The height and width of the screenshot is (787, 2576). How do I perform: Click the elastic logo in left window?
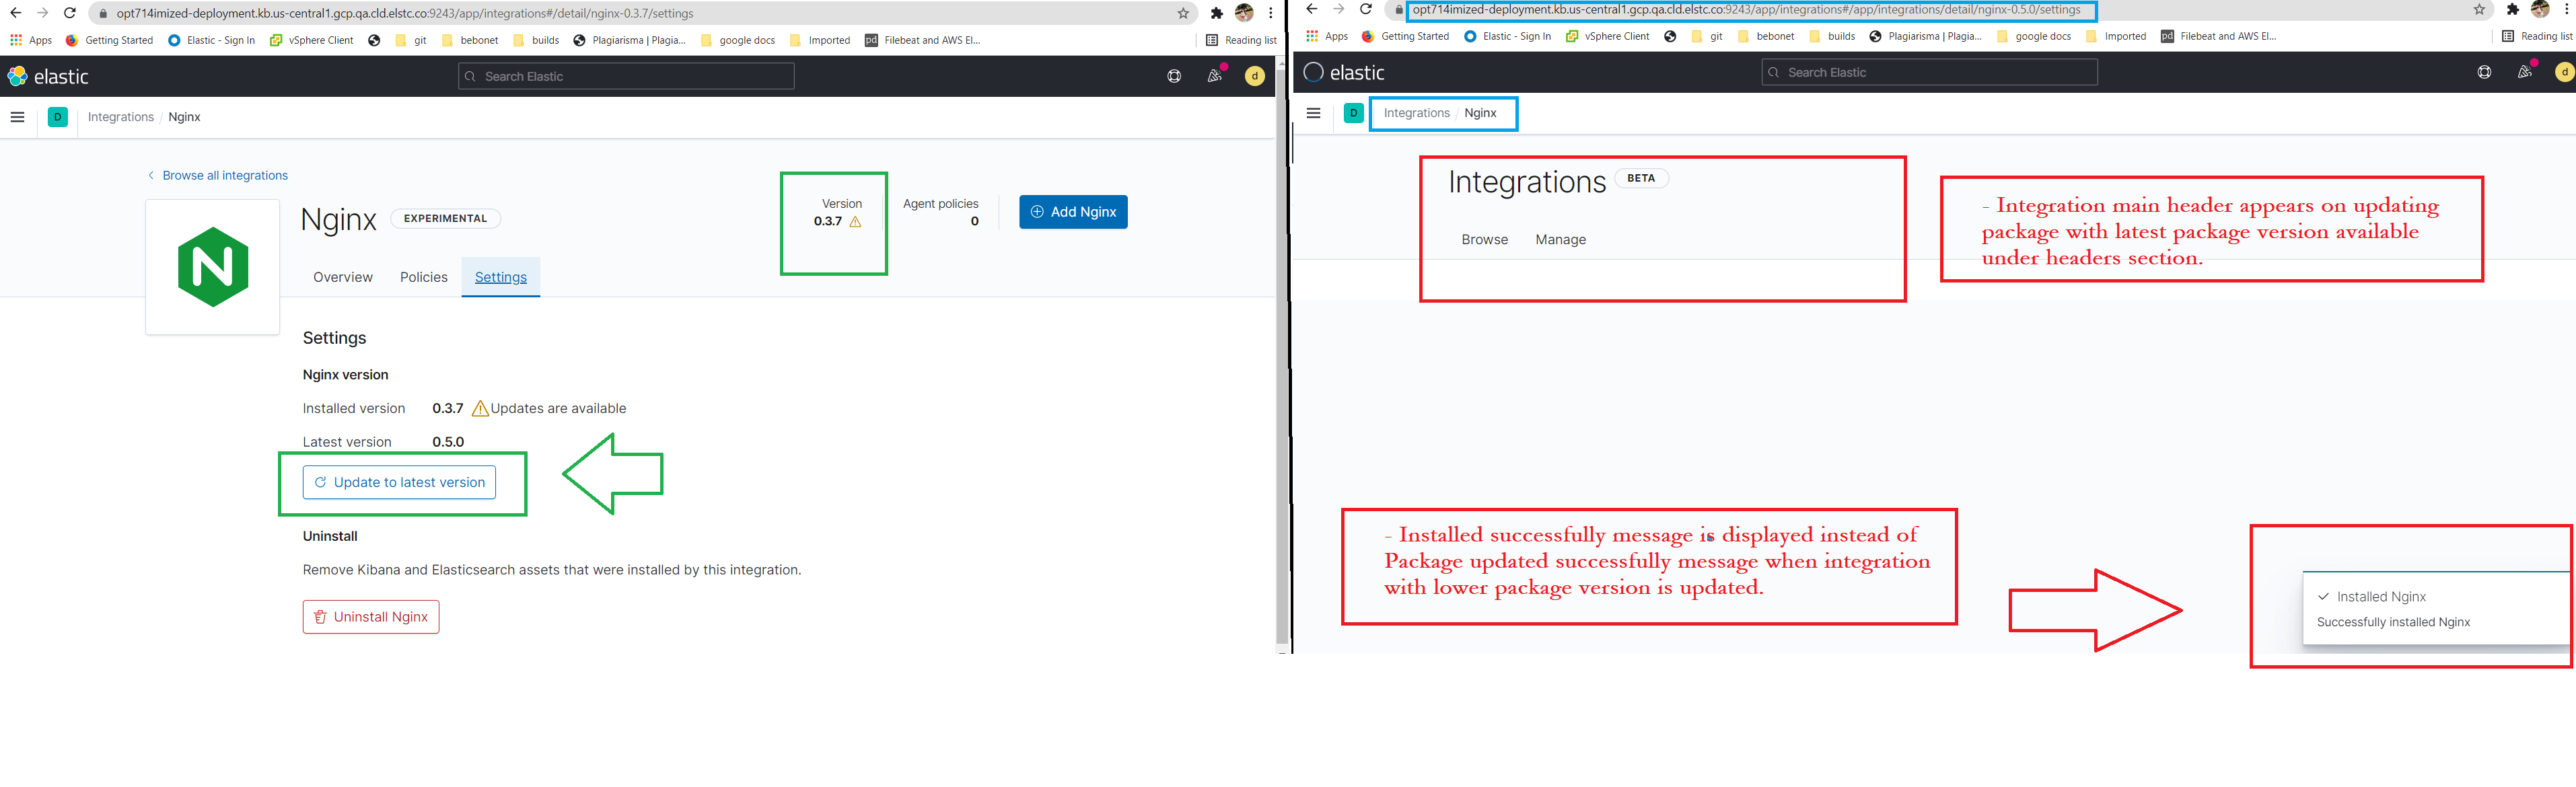[x=48, y=76]
